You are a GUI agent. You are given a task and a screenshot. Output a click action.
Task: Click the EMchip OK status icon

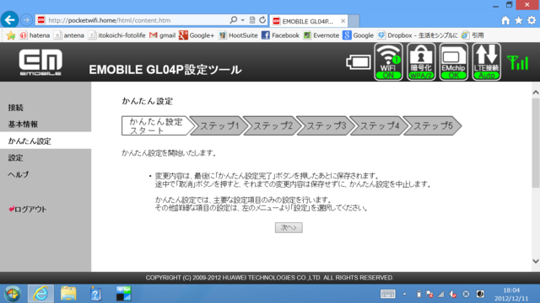[x=454, y=61]
